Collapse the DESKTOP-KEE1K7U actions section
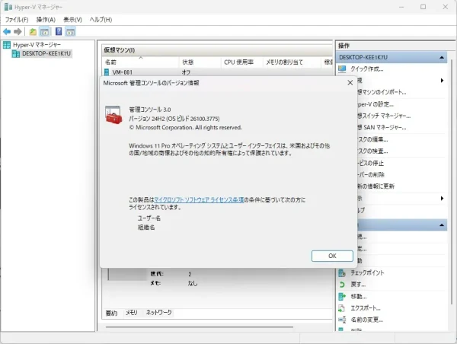This screenshot has width=457, height=344. (442, 58)
